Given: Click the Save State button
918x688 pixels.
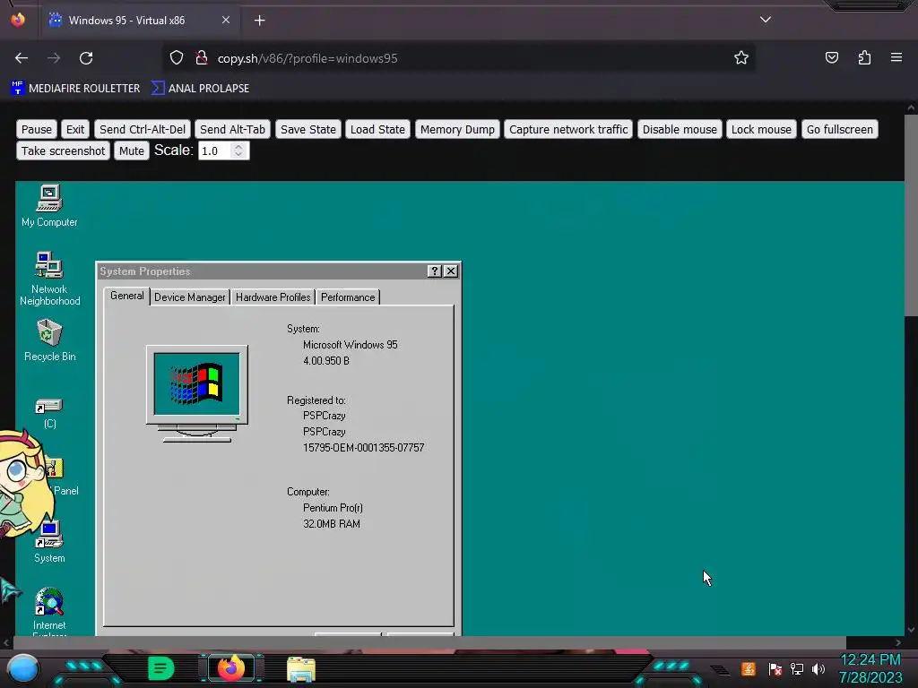Looking at the screenshot, I should [308, 129].
